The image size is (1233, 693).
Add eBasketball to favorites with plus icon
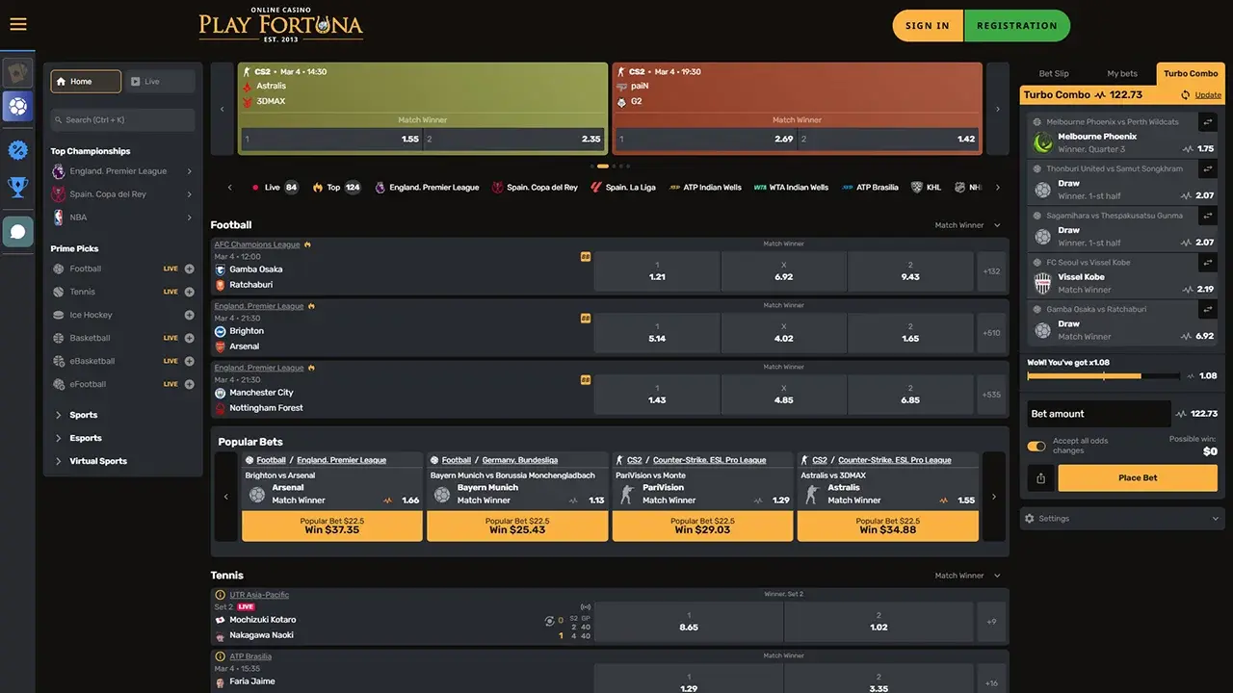point(190,361)
